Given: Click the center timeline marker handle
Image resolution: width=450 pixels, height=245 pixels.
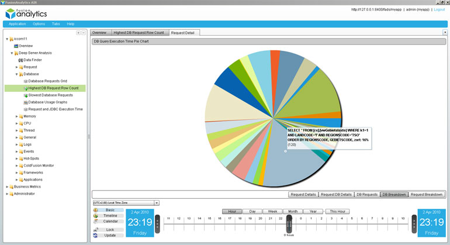Looking at the screenshot, I should click(289, 224).
